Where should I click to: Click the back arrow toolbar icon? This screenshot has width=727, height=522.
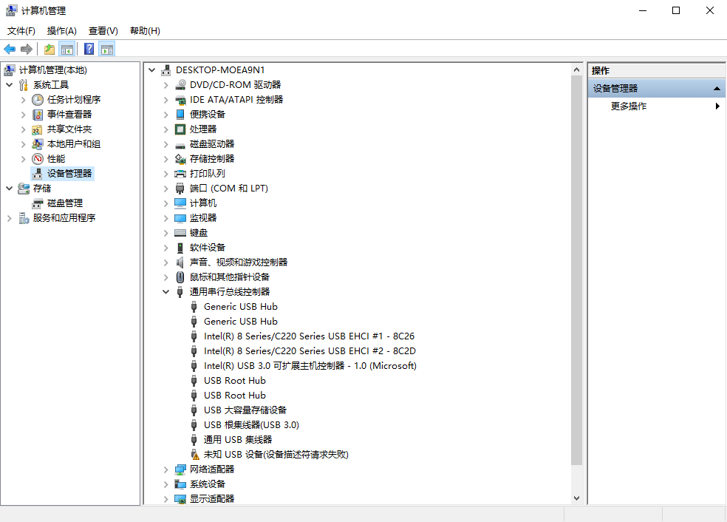pos(10,50)
